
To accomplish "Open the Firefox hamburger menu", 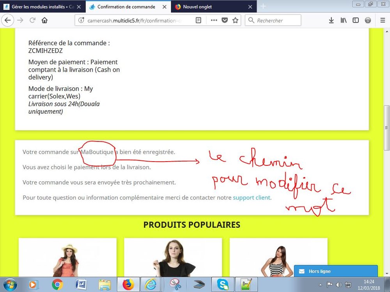I will point(383,20).
